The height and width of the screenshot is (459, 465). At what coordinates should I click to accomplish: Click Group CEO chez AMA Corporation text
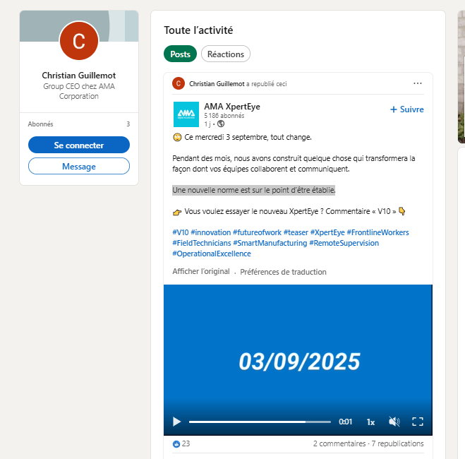[79, 91]
